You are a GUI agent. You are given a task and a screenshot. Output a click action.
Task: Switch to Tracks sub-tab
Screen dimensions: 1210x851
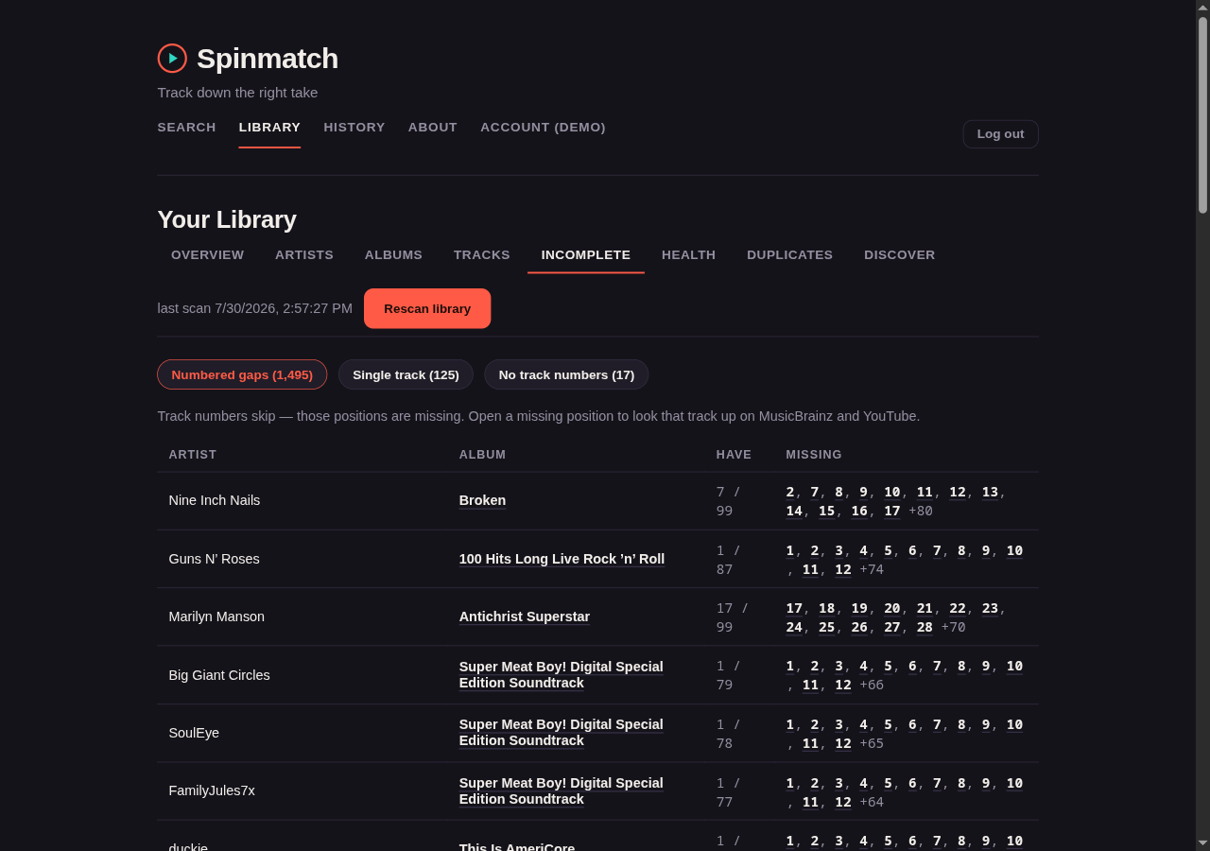[x=482, y=255]
